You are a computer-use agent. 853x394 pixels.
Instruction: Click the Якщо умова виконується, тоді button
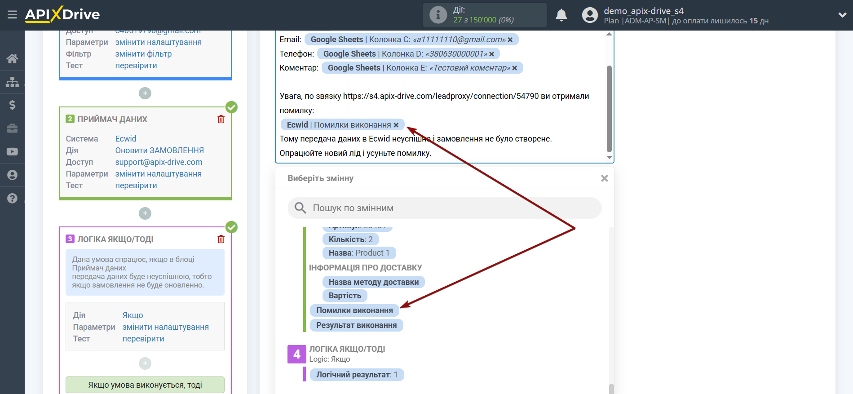[x=145, y=385]
